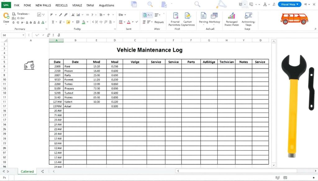Screen dimensions: 318x181
Task: Click the table grid icon in Fudgy group
Action: (x=78, y=22)
